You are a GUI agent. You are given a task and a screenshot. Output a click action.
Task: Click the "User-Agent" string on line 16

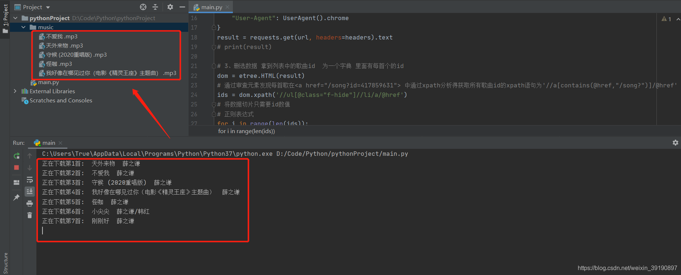click(x=253, y=18)
